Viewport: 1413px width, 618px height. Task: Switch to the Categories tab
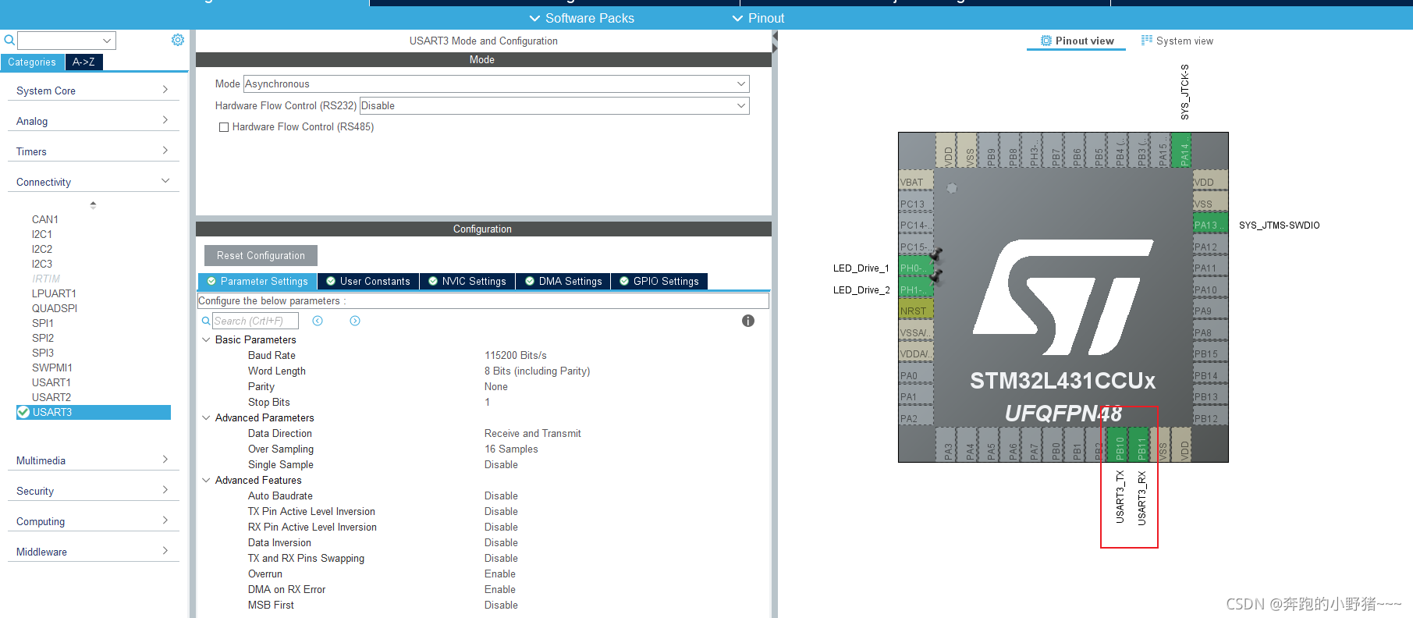32,62
